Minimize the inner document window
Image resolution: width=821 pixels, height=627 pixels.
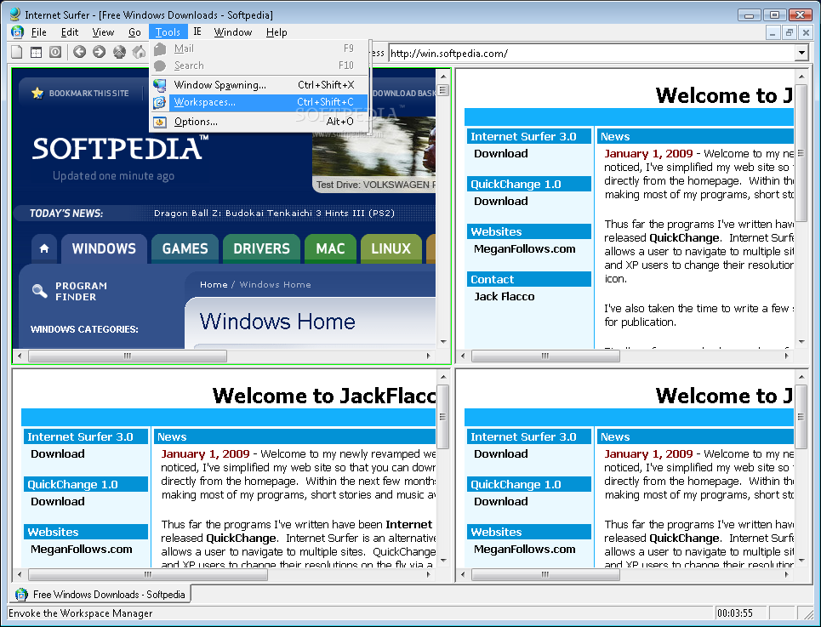(773, 32)
